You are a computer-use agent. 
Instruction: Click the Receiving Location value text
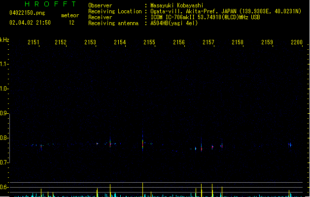226,11
